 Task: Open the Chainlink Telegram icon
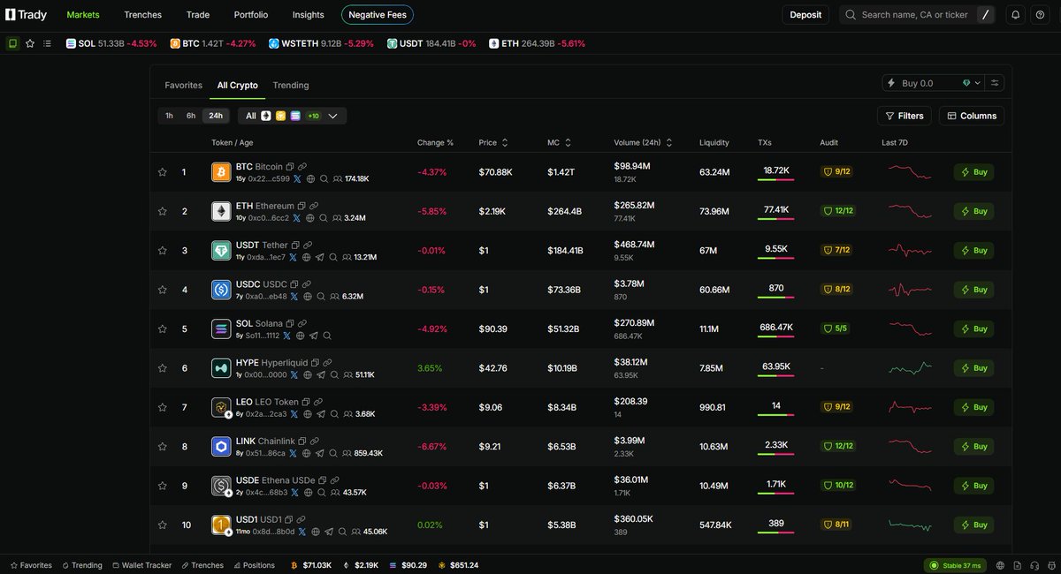click(x=319, y=453)
